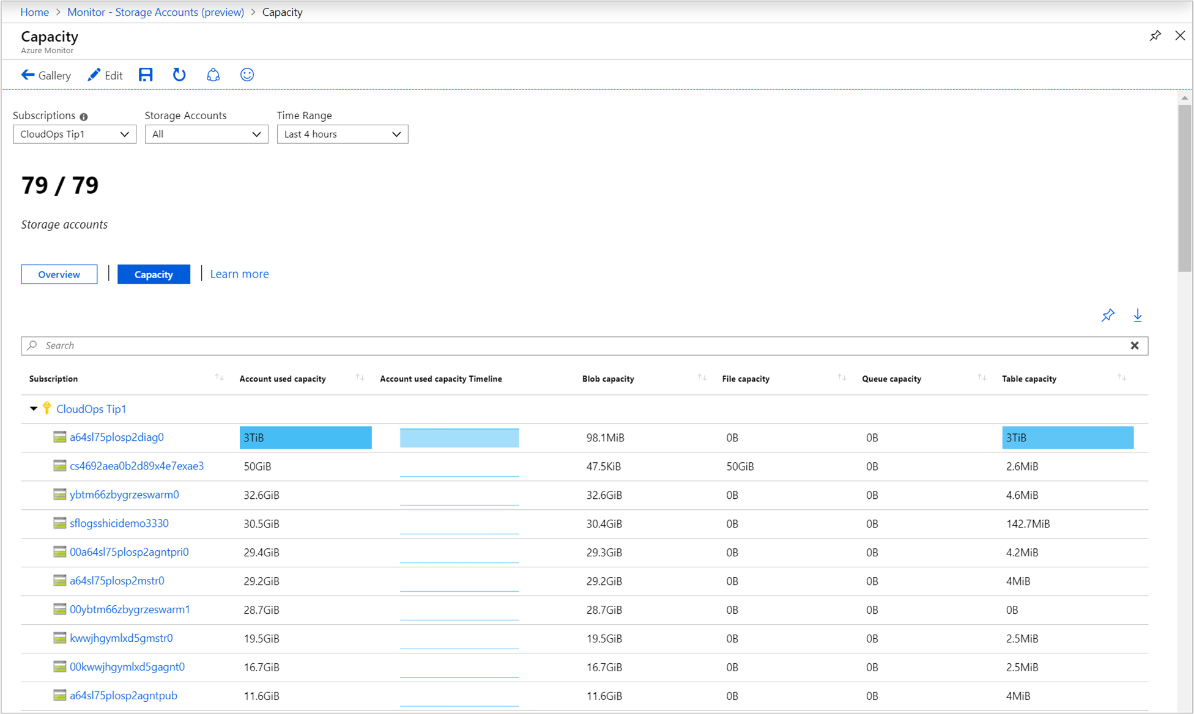Switch to Overview tab
Viewport: 1194px width, 714px height.
pyautogui.click(x=59, y=274)
